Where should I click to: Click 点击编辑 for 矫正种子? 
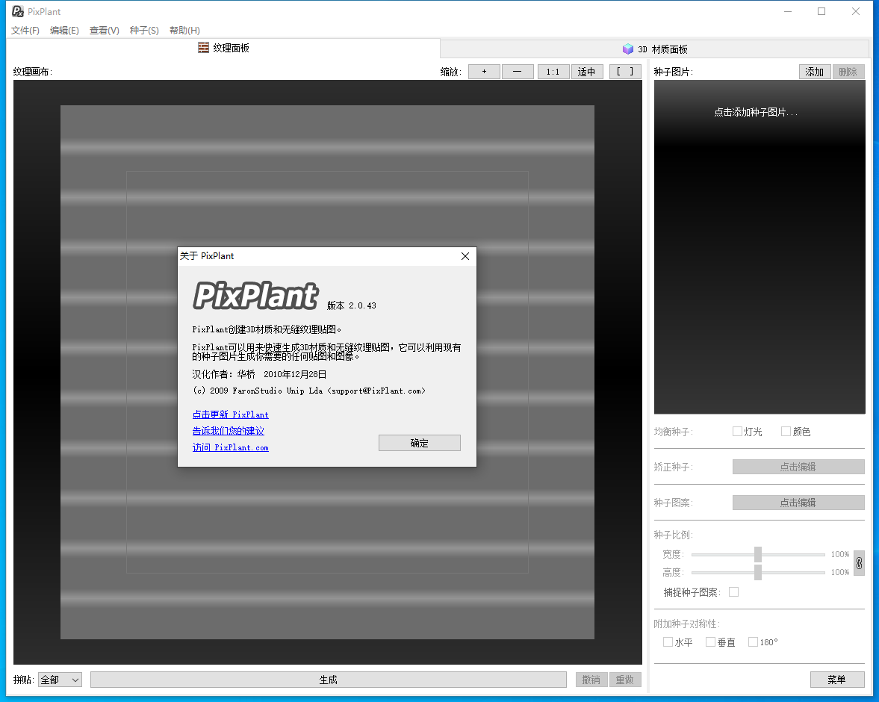pos(798,467)
